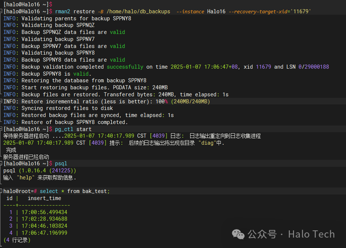Click the rman2 command word
The image size is (346, 248).
(62, 12)
